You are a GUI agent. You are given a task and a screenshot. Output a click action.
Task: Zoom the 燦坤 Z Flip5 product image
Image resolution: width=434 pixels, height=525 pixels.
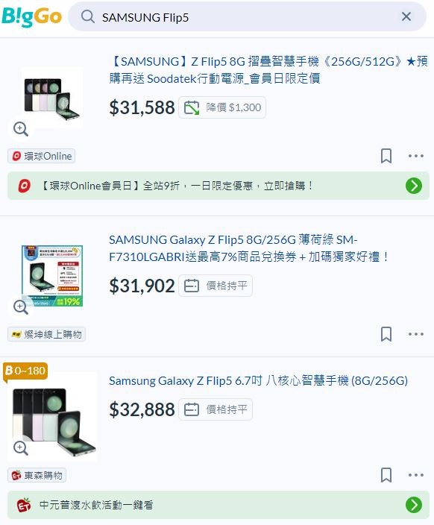[21, 306]
